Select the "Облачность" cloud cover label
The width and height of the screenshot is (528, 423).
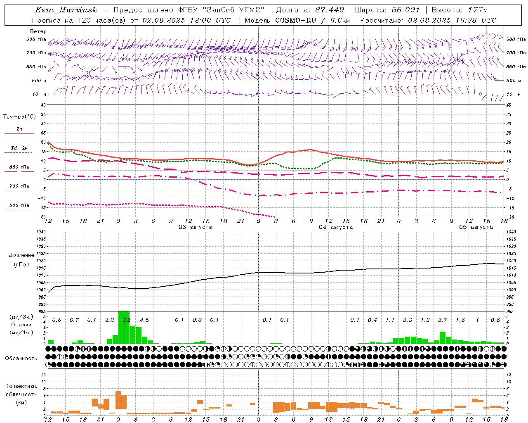tap(21, 359)
